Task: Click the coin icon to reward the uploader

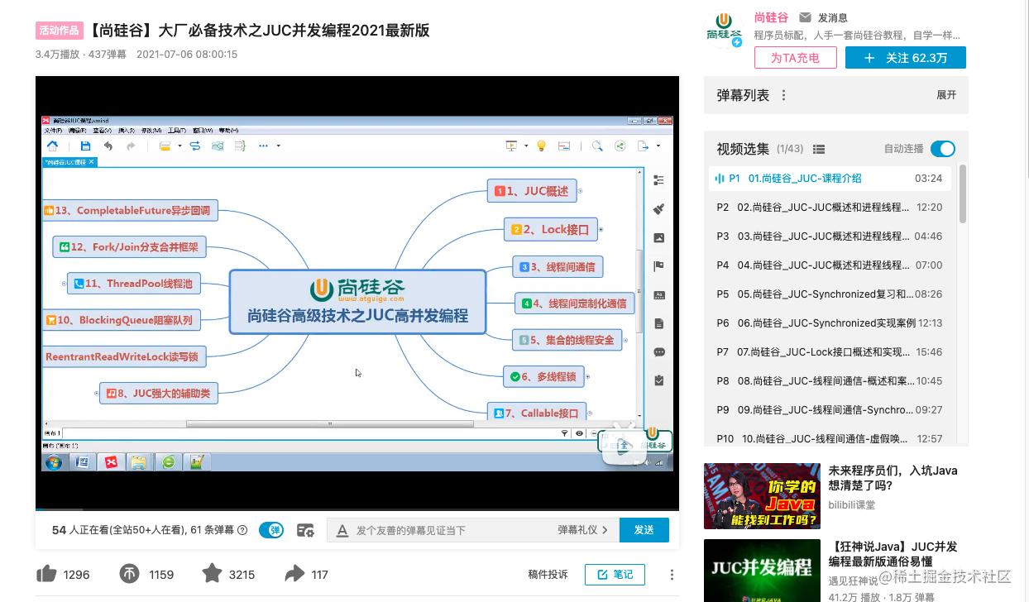Action: (x=129, y=573)
